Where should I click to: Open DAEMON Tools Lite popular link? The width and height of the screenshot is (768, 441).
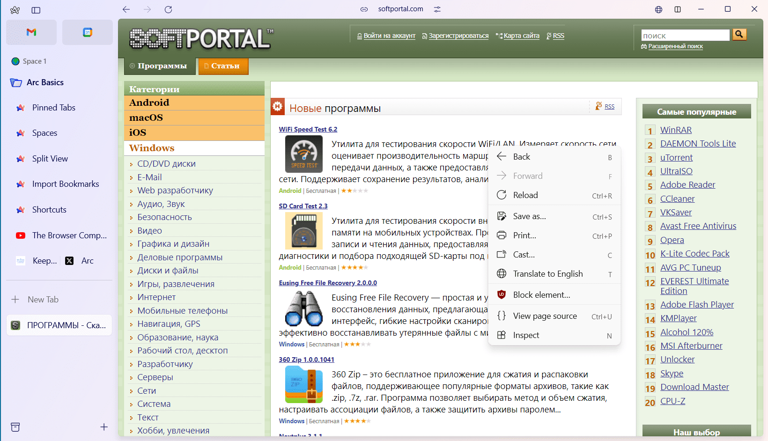pos(698,144)
